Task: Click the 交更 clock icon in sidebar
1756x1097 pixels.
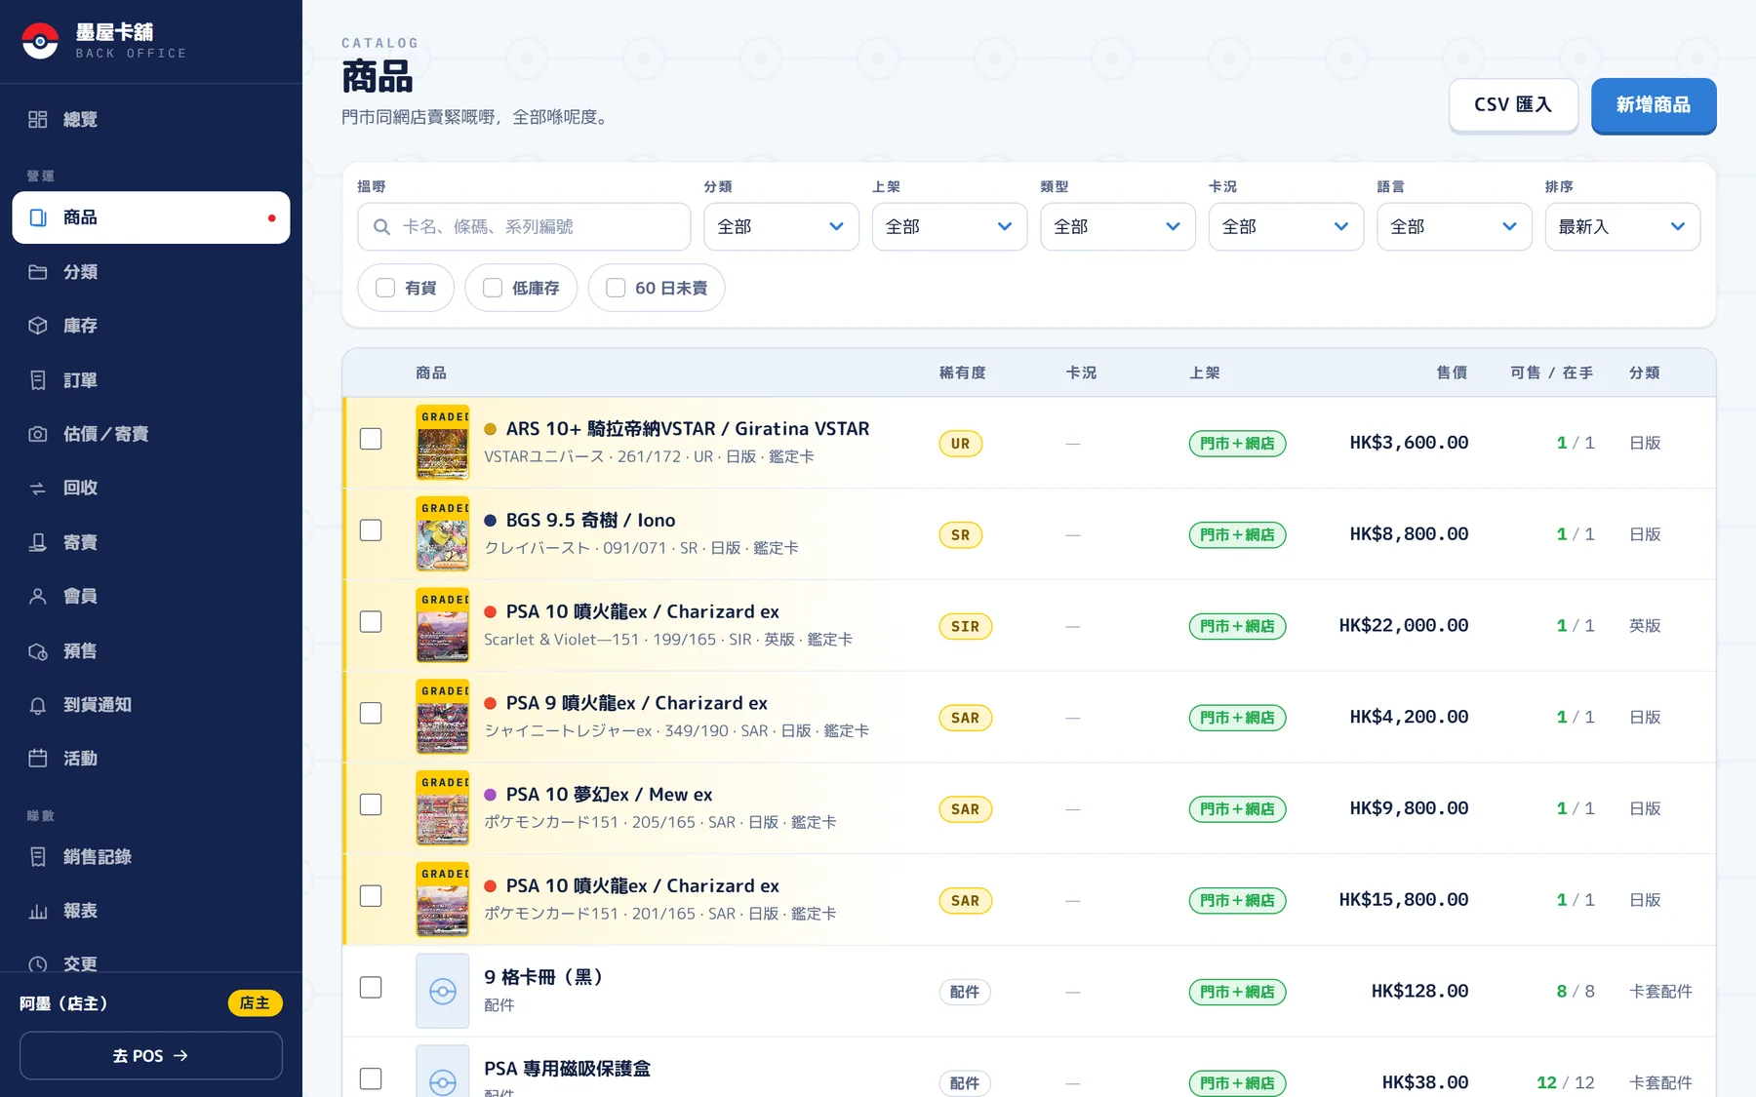Action: (x=38, y=964)
